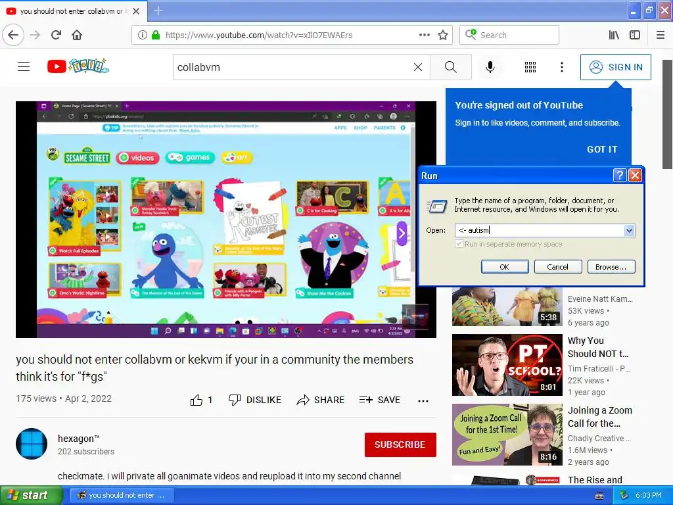This screenshot has height=505, width=673.
Task: Click the green padlock security icon
Action: [155, 36]
